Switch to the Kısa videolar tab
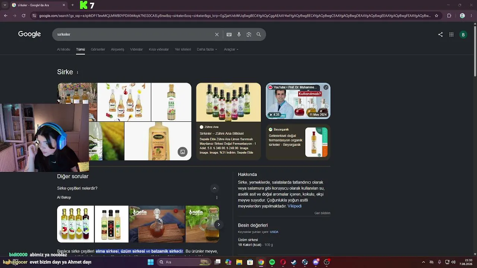Viewport: 477px width, 268px height. tap(159, 50)
